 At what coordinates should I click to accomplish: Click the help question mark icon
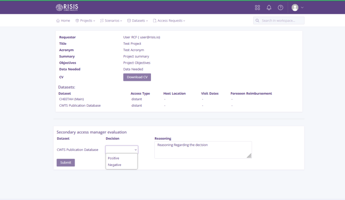pos(280,7)
